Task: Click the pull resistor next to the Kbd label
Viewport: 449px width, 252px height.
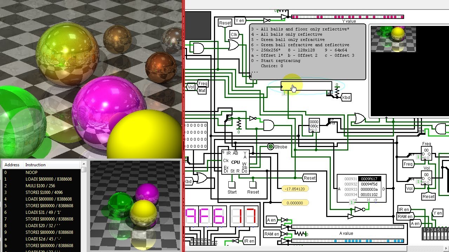Action: pyautogui.click(x=337, y=90)
